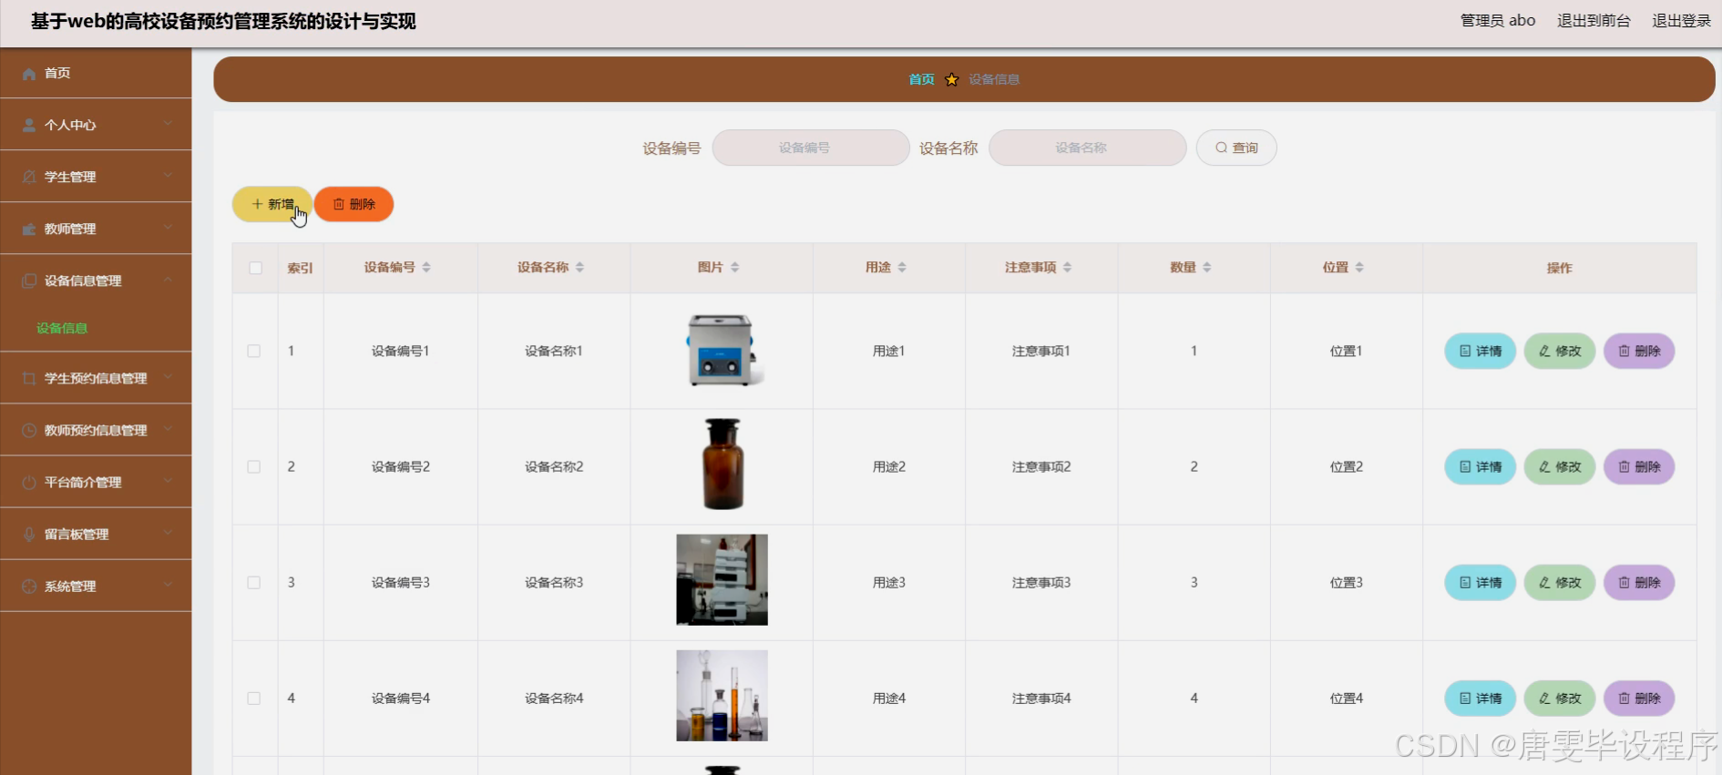This screenshot has height=775, width=1722.
Task: Open 详情 for row 设备编号4
Action: click(1480, 698)
